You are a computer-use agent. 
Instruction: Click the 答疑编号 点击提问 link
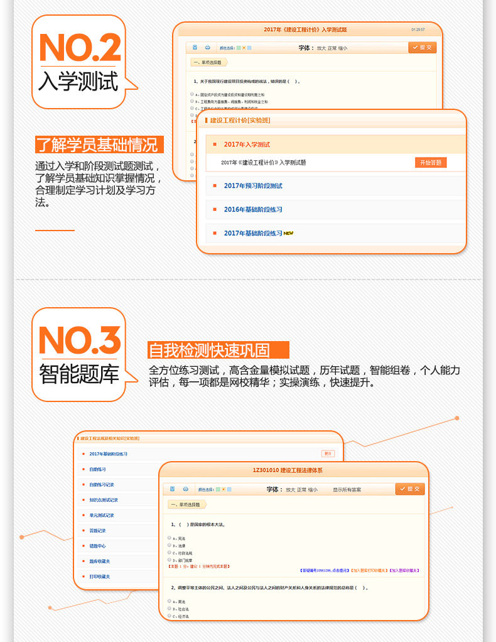click(x=325, y=570)
